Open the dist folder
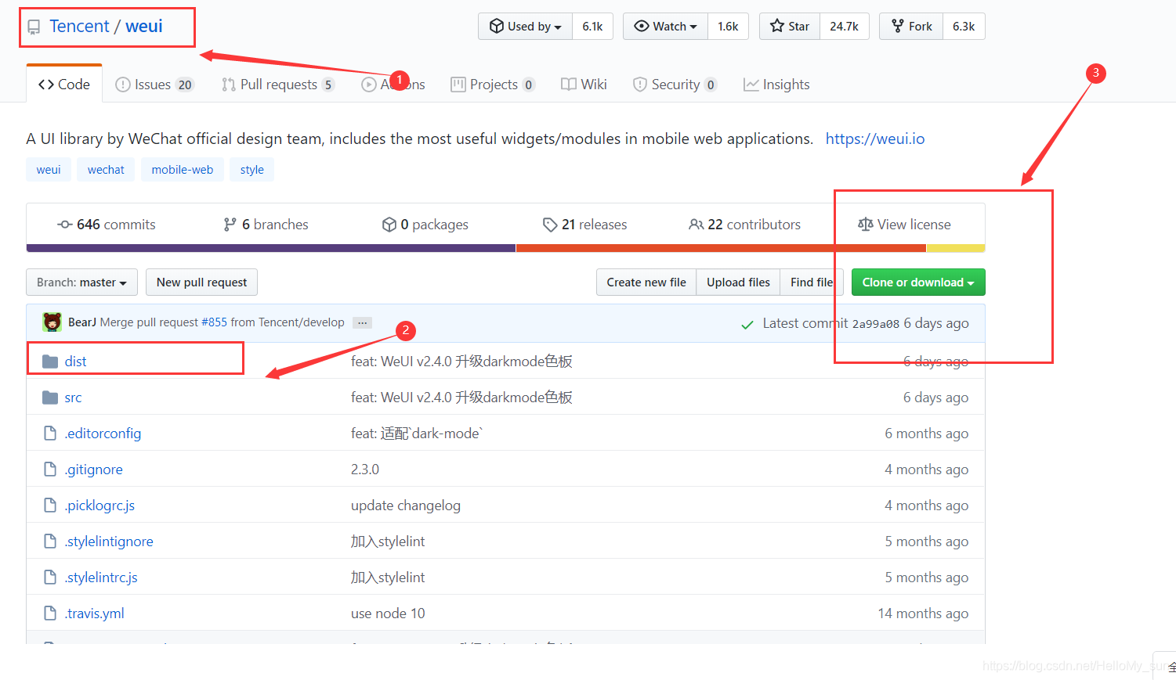 (75, 362)
